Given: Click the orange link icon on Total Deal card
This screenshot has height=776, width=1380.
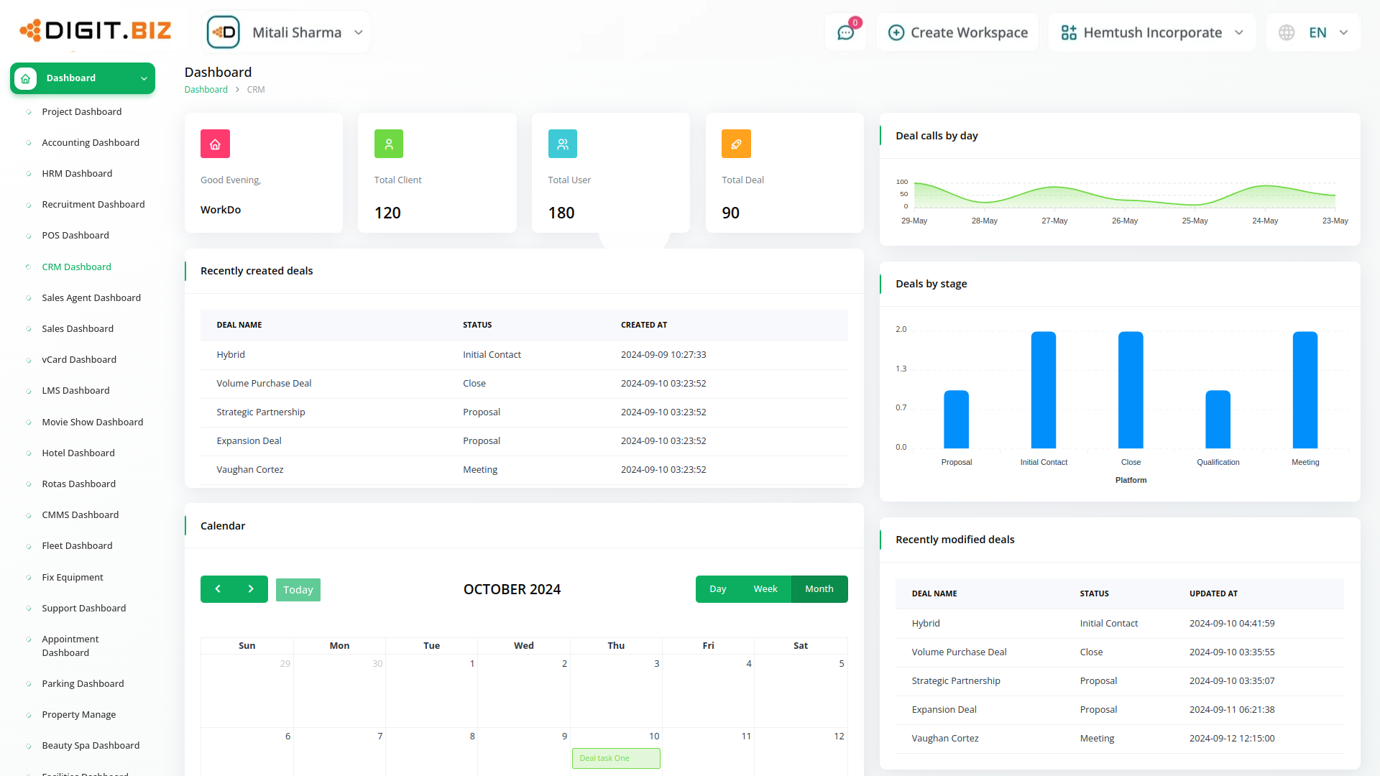Looking at the screenshot, I should click(736, 144).
